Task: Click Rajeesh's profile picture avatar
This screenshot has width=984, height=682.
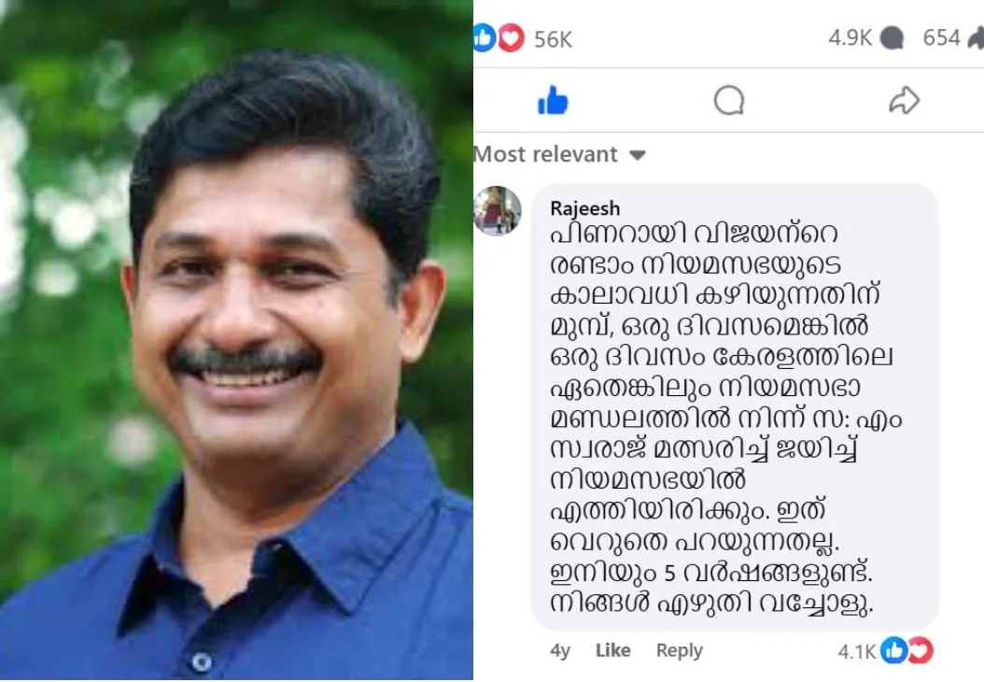Action: pyautogui.click(x=497, y=210)
